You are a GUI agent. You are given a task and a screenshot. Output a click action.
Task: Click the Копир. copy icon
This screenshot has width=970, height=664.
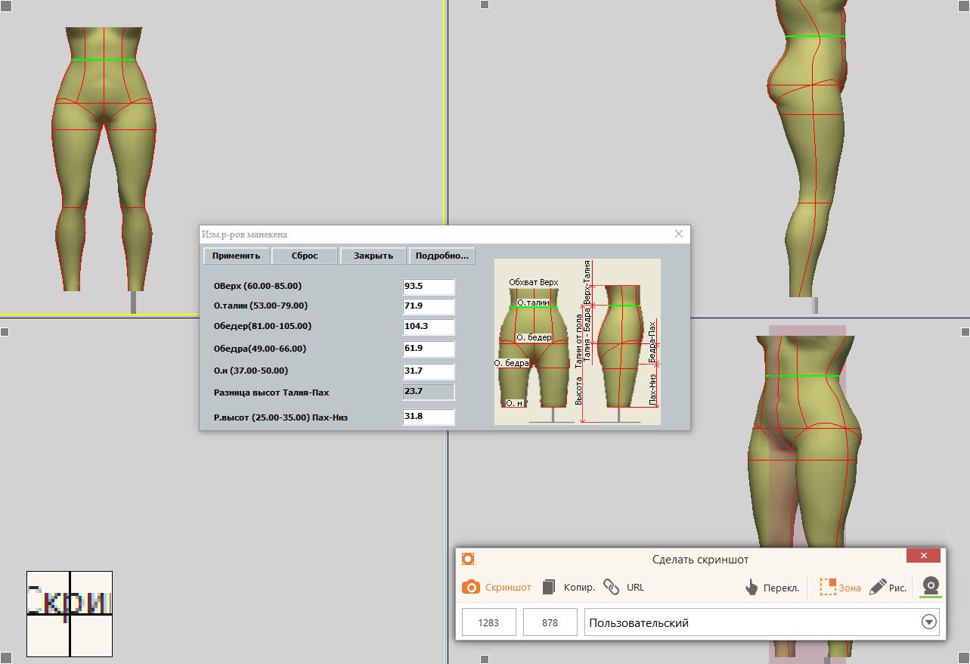pyautogui.click(x=550, y=587)
